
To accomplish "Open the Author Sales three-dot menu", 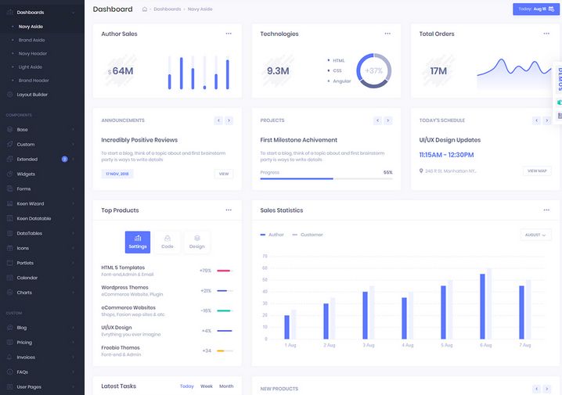I will point(229,34).
